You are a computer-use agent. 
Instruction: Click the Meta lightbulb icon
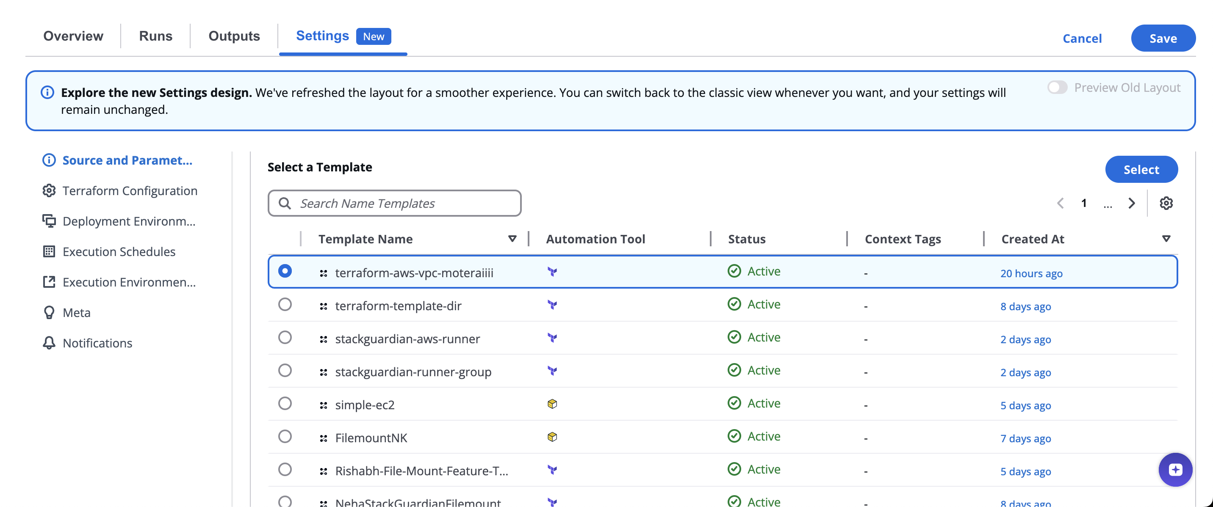(49, 313)
